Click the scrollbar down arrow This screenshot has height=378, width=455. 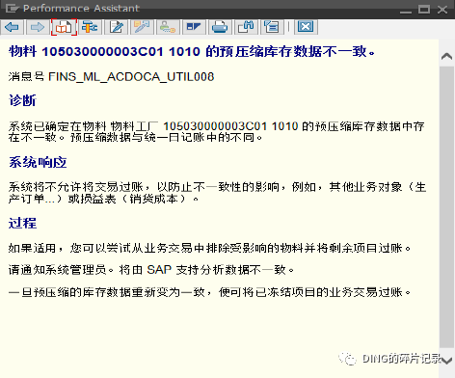point(446,361)
